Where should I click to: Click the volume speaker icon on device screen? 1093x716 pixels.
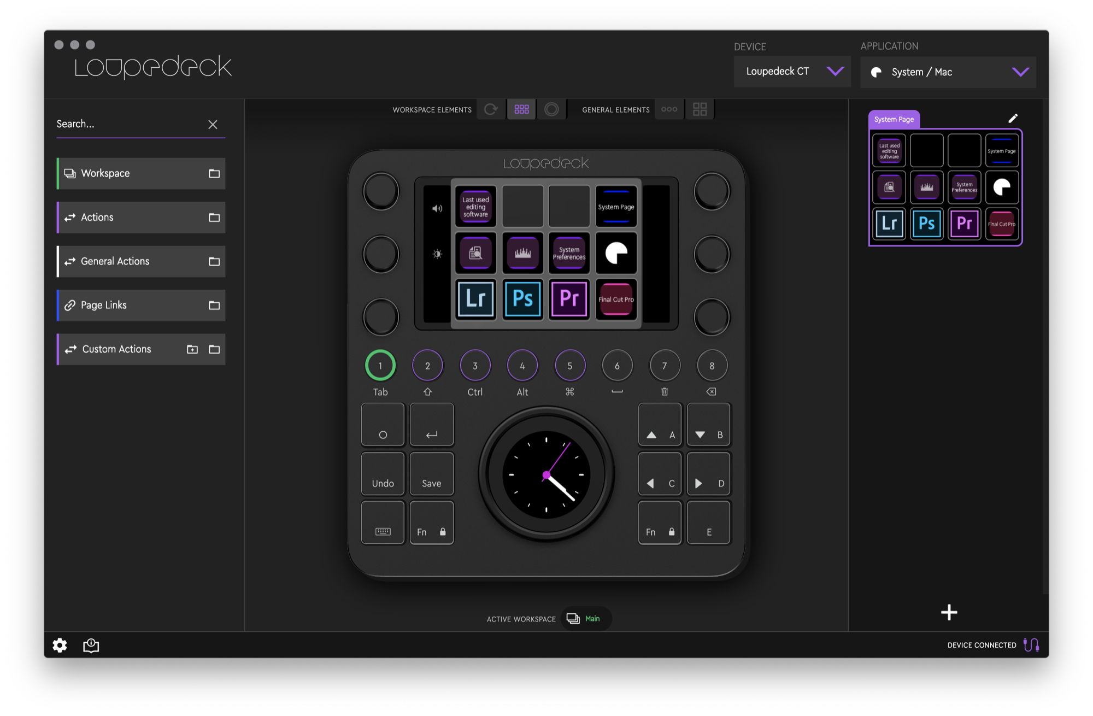click(437, 208)
